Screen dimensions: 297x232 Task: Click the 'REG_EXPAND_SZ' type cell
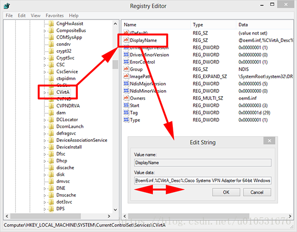click(210, 77)
